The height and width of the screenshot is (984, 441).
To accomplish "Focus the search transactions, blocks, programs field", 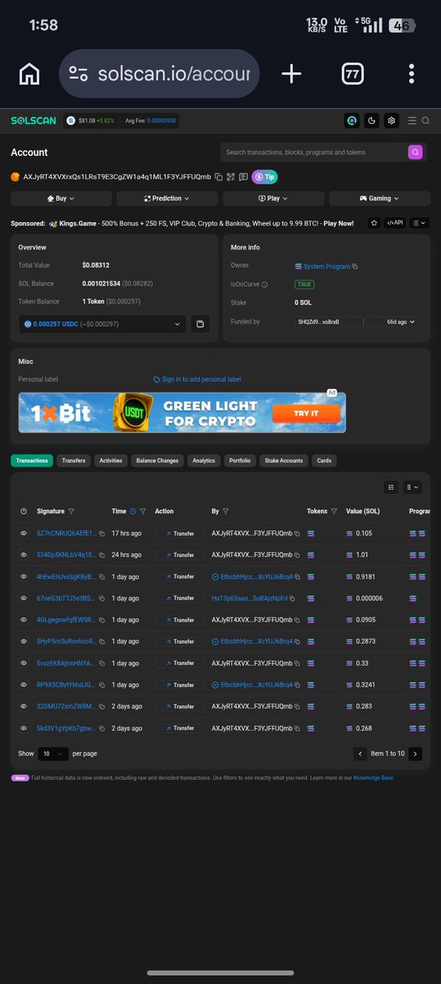I will tap(313, 152).
